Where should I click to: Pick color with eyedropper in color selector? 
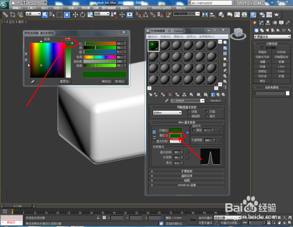[x=33, y=81]
